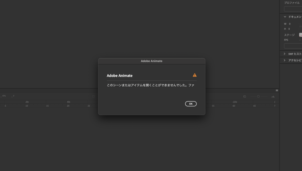Open the ステージ color swatch
Viewport: 302px width, 171px height.
pos(301,35)
